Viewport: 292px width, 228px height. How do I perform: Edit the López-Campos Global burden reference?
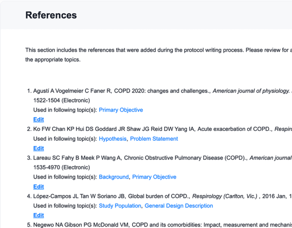coord(39,215)
